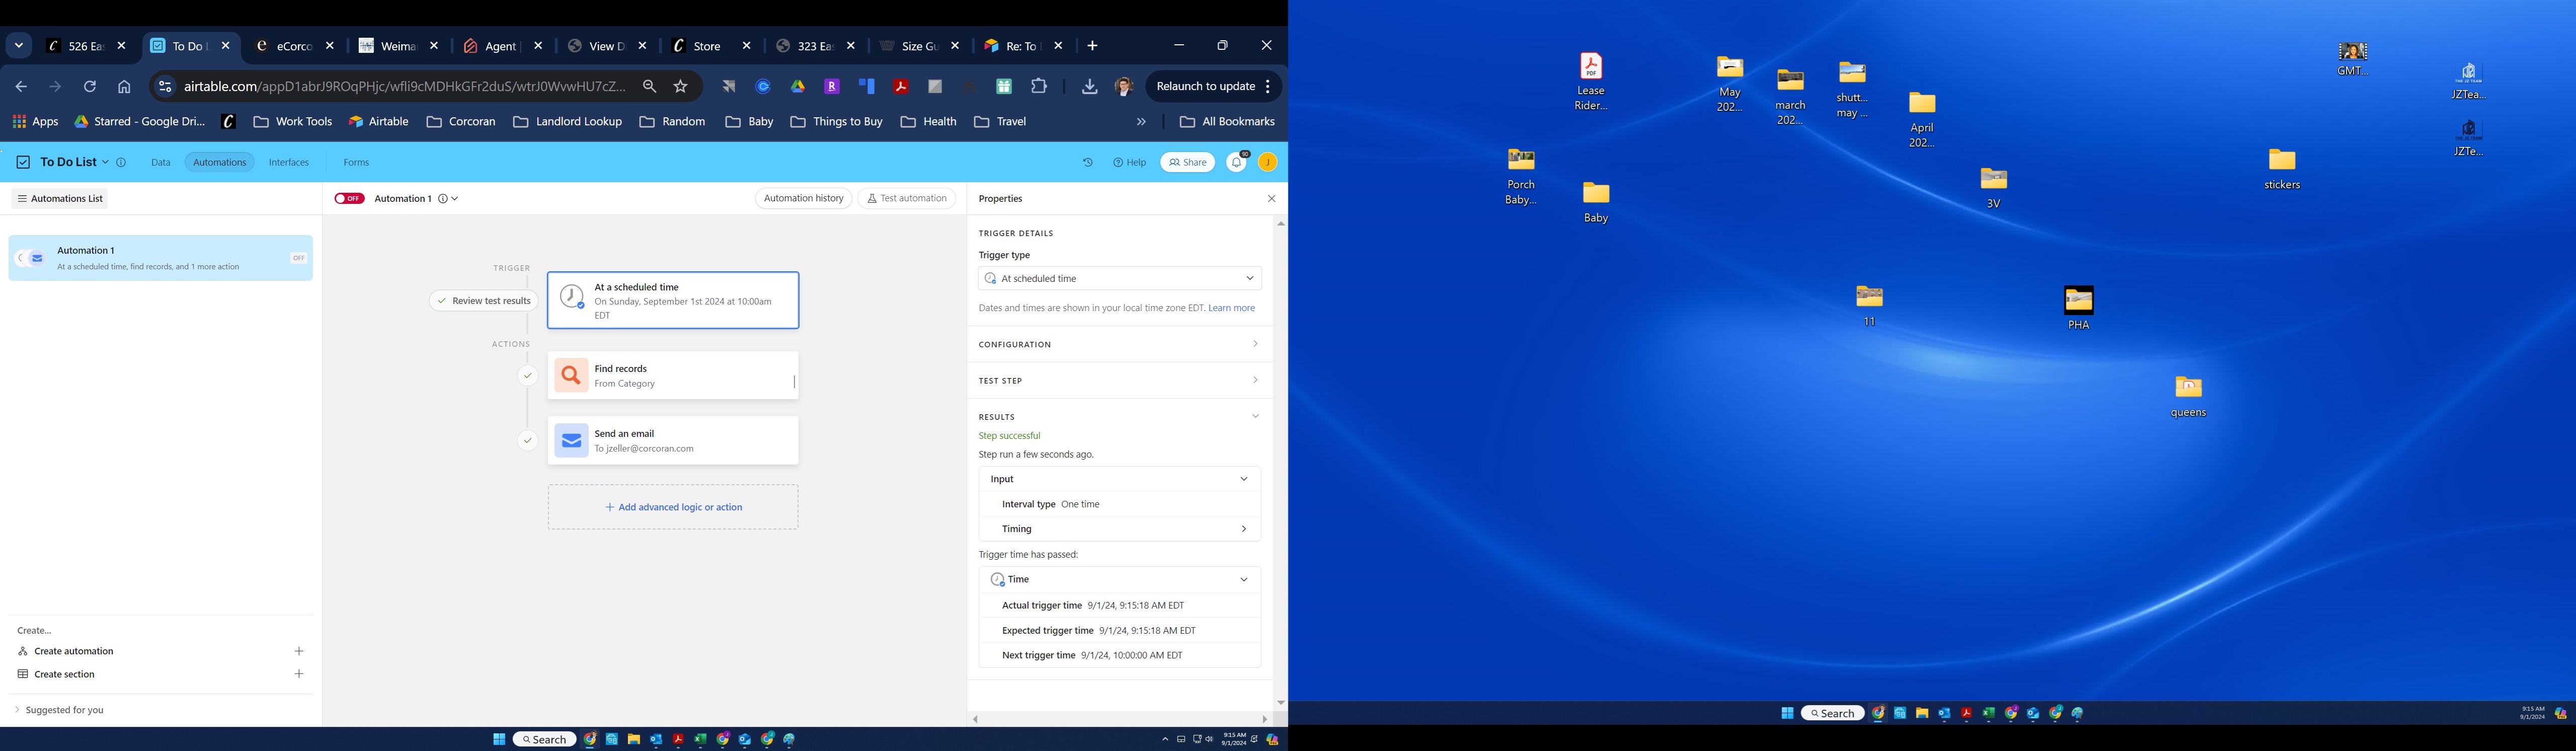This screenshot has width=2576, height=751.
Task: Select Automation 1 in the automations list
Action: [x=160, y=258]
